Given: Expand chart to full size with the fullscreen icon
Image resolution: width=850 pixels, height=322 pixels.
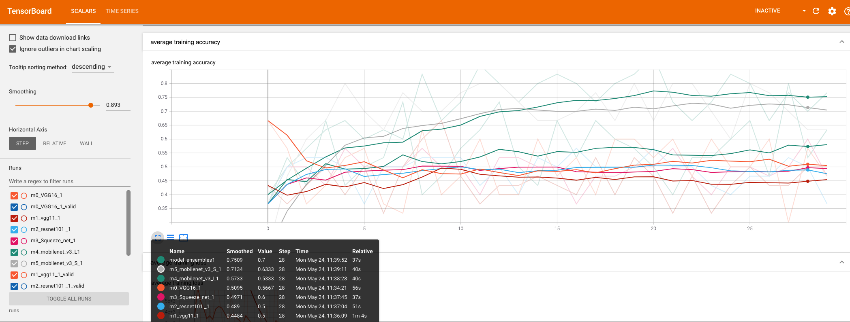Looking at the screenshot, I should 158,237.
